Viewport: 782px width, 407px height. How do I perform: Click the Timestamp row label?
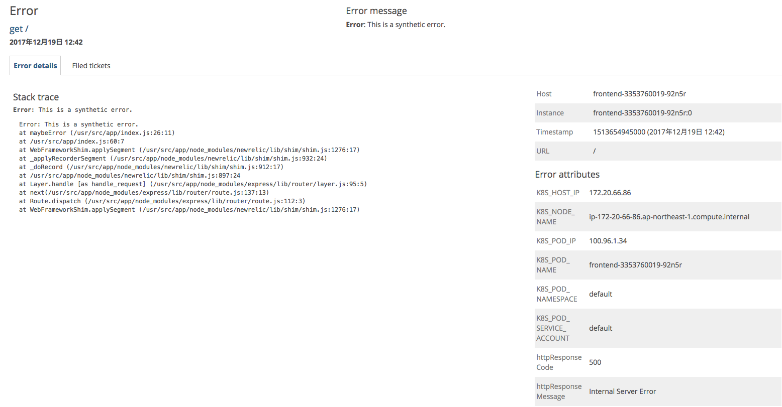[554, 132]
